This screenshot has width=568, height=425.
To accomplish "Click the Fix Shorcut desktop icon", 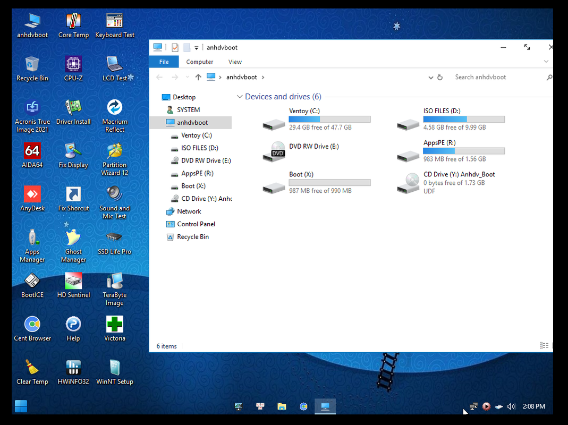I will click(73, 199).
